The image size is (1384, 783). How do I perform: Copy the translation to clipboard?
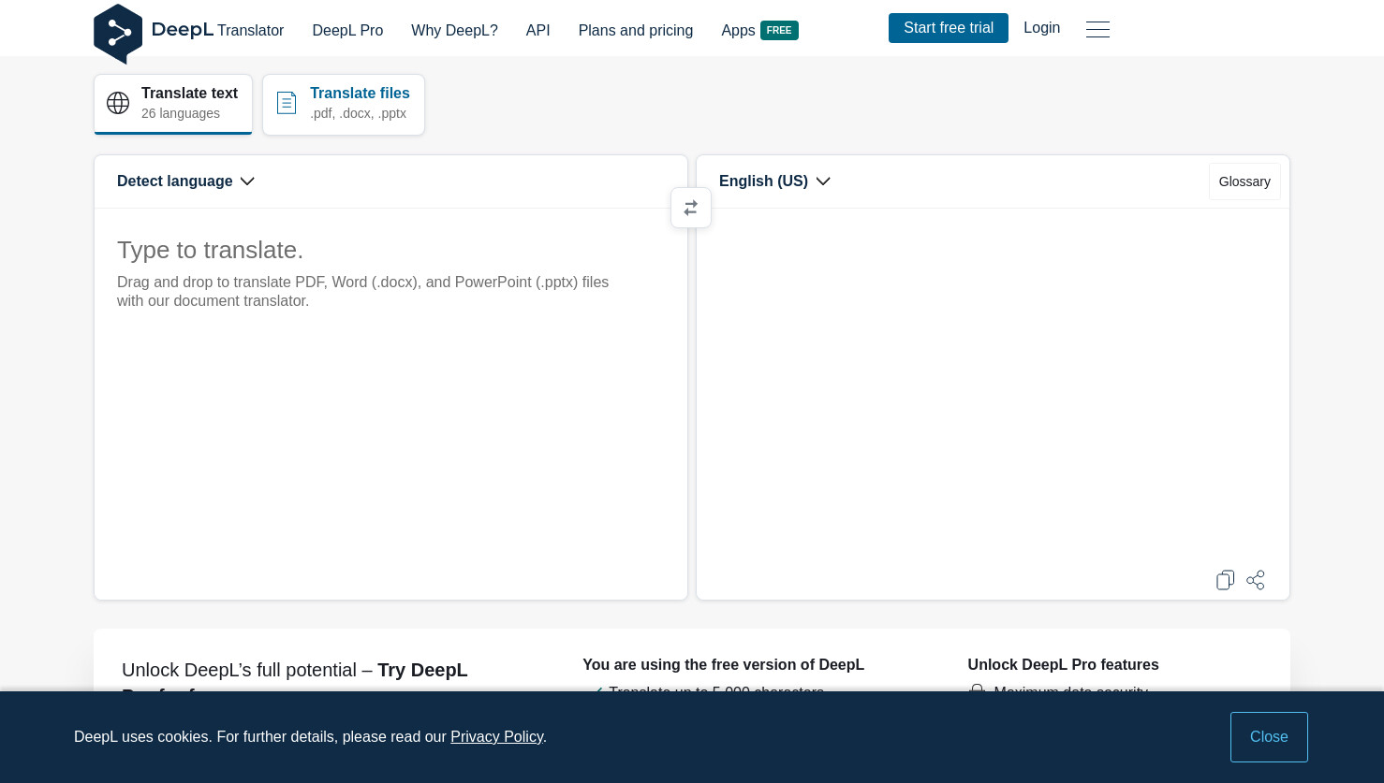[x=1225, y=580]
